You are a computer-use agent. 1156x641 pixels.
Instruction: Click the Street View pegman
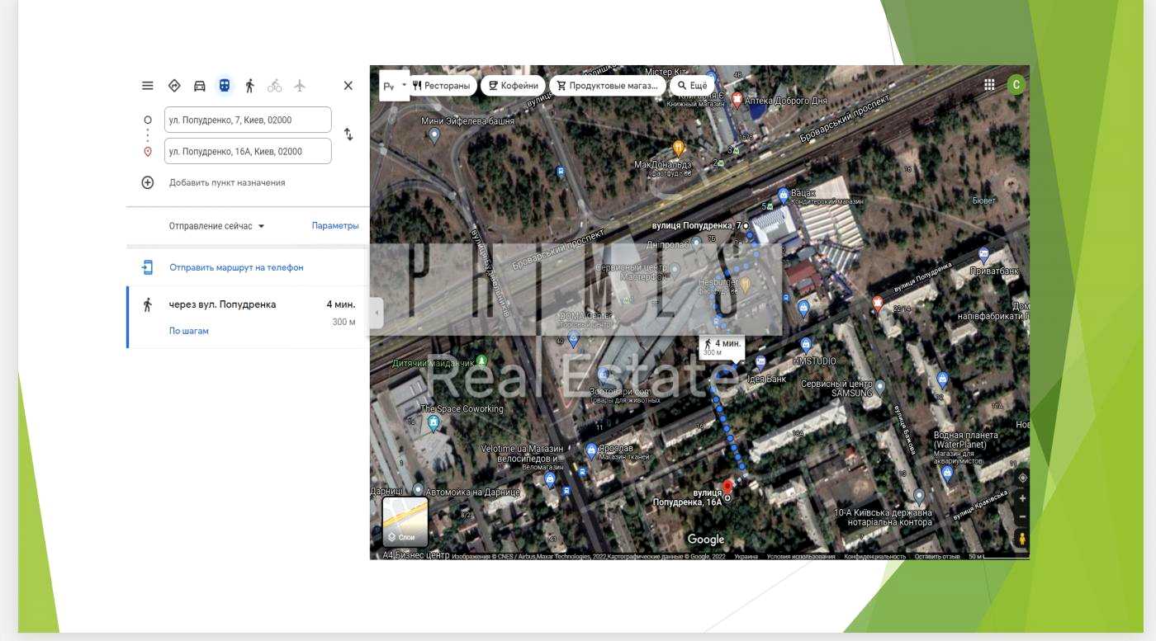[x=1023, y=538]
